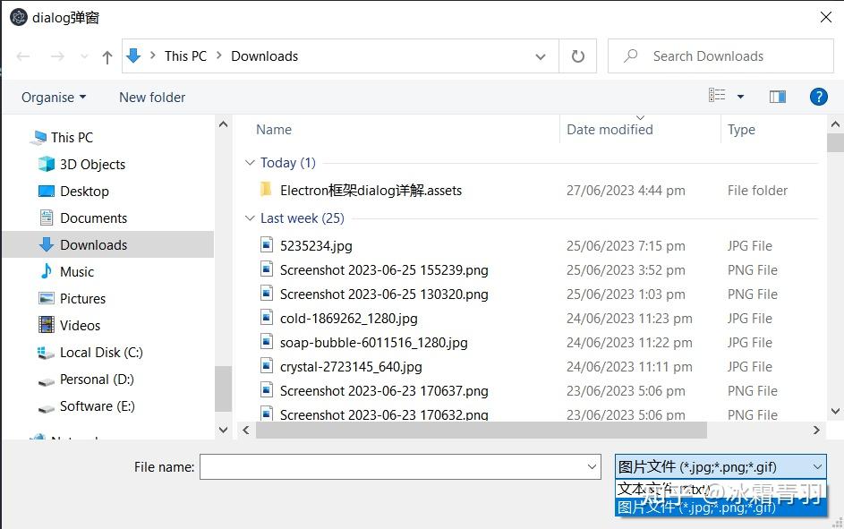The image size is (844, 529).
Task: Open the file type filter combo box
Action: click(720, 466)
